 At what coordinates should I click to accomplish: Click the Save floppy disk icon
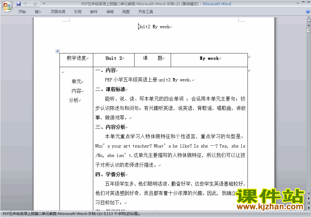tap(19, 4)
